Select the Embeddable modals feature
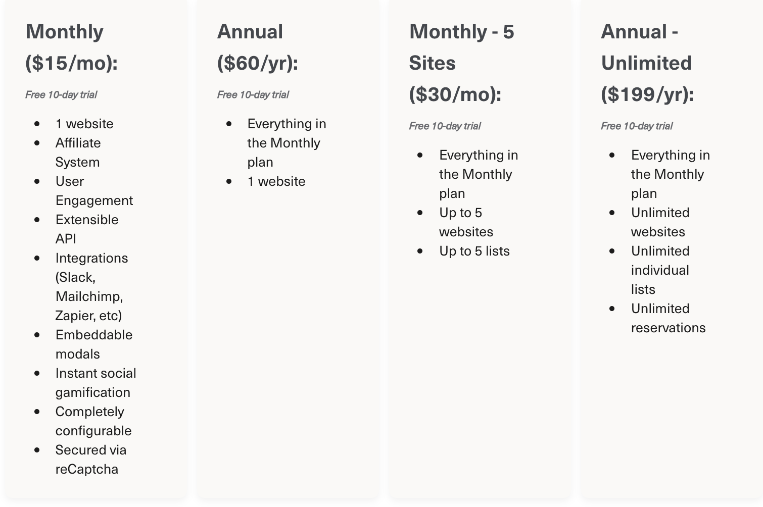 (94, 344)
